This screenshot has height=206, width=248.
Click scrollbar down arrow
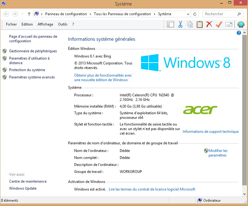[244, 194]
